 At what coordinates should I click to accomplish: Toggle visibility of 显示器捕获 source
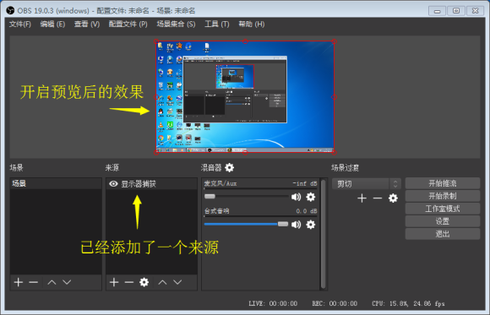pyautogui.click(x=113, y=184)
